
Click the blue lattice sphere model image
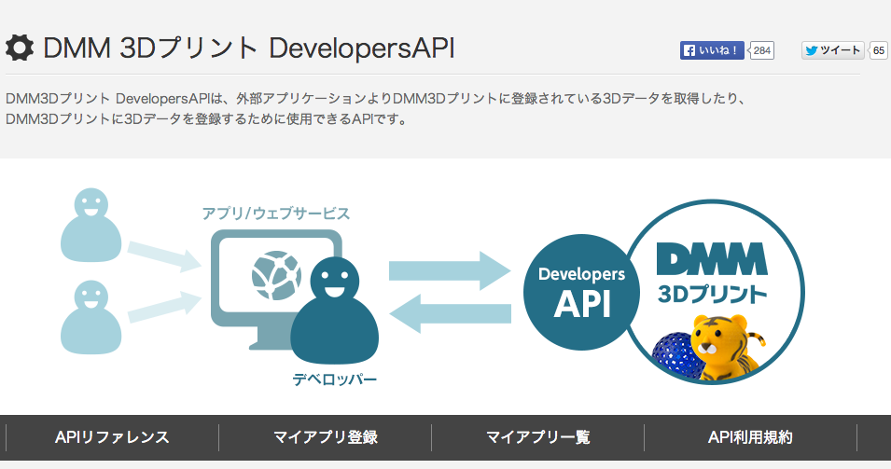675,356
